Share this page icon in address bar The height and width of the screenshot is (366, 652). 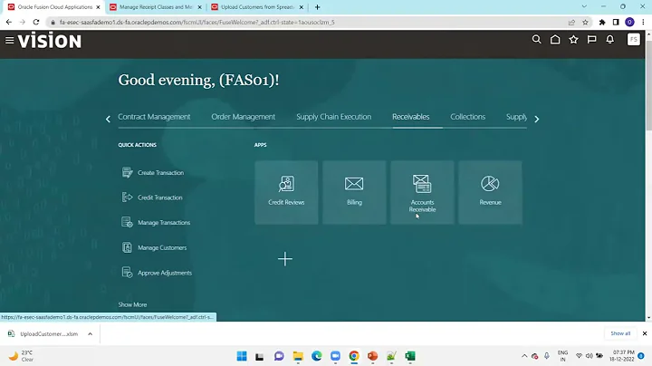pos(571,22)
